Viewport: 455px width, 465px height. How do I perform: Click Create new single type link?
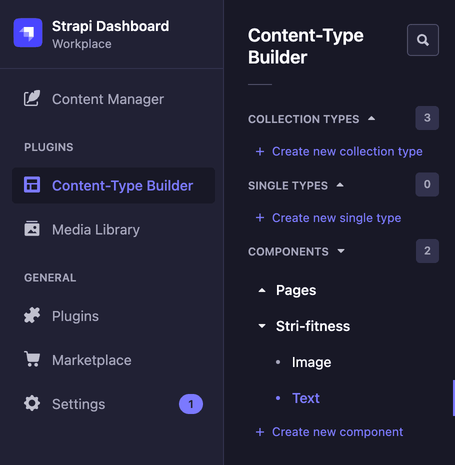[x=328, y=217]
